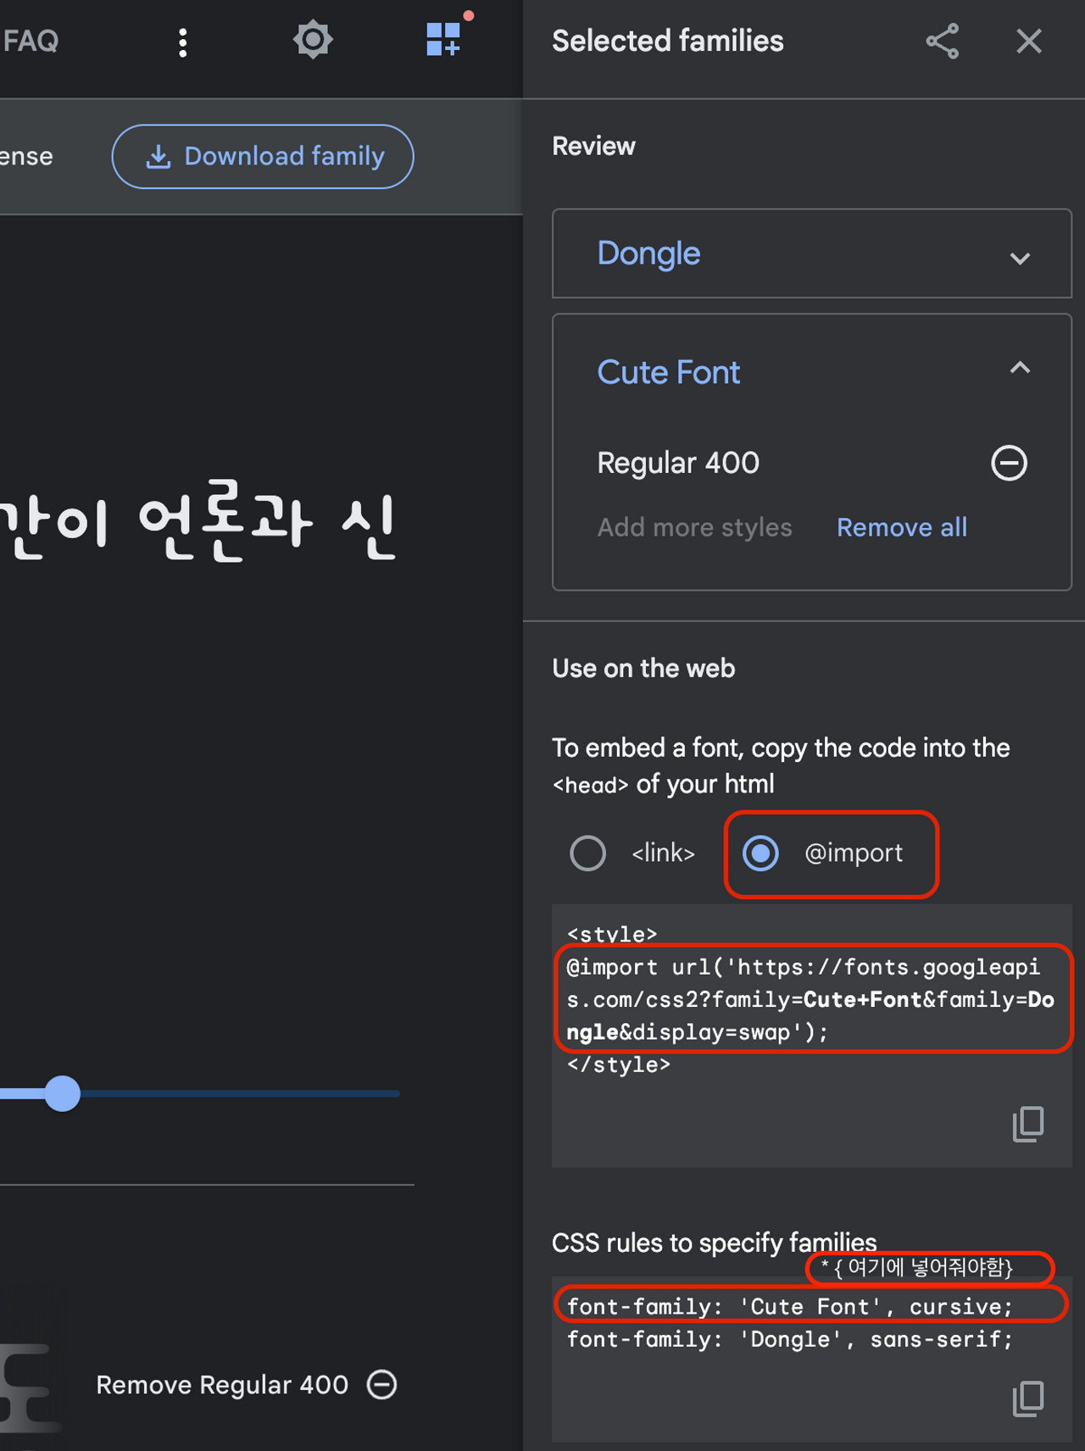Click the Regular 400 style label
Screen dimensions: 1085x1451
pyautogui.click(x=678, y=463)
